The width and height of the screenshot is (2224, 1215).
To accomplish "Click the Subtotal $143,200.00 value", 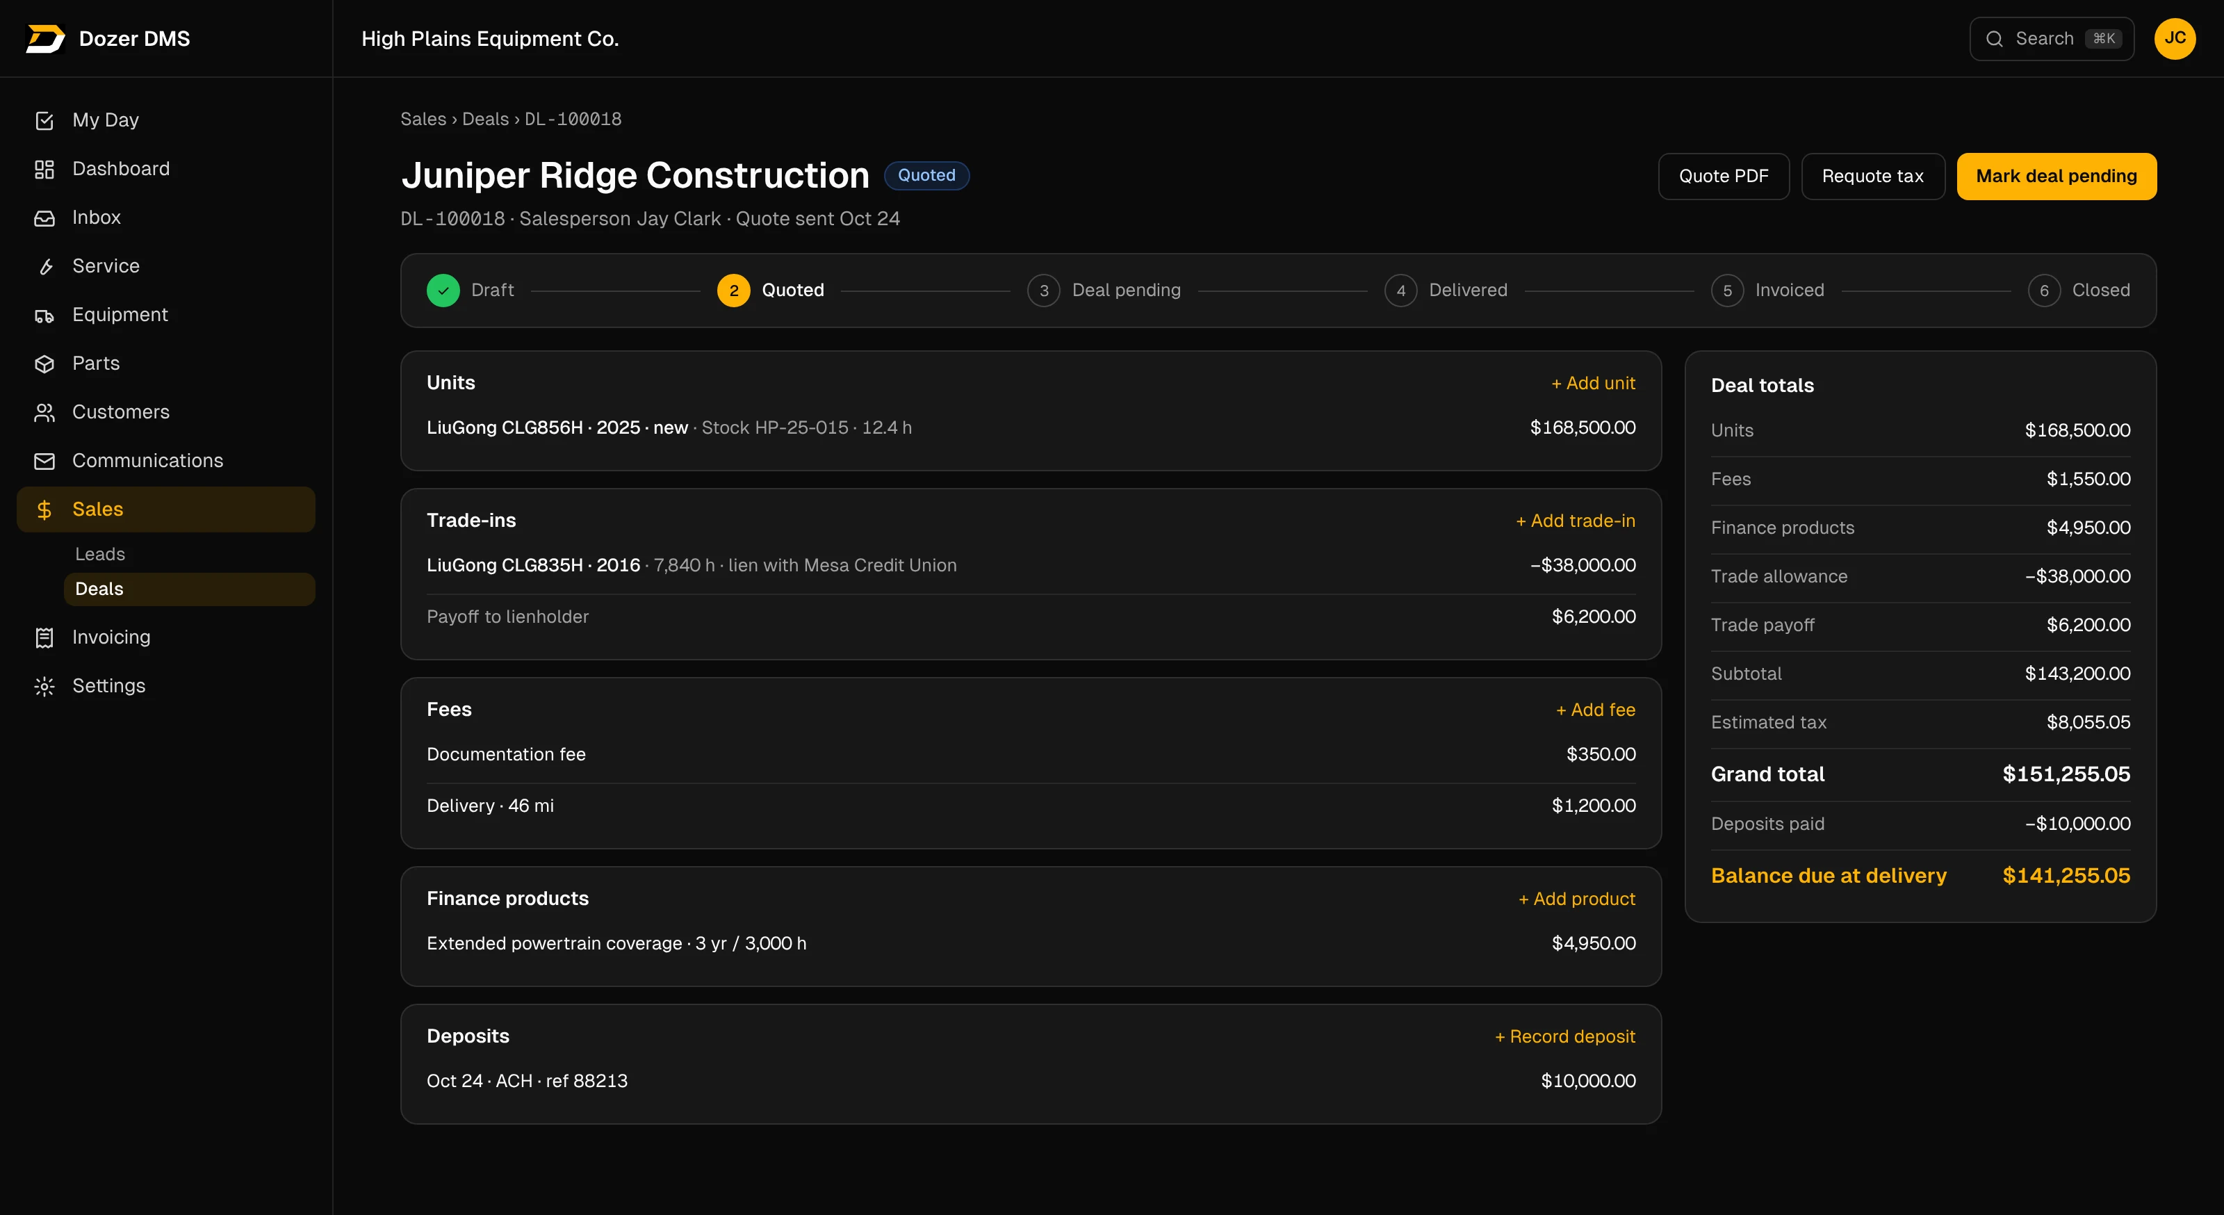I will click(x=2077, y=674).
